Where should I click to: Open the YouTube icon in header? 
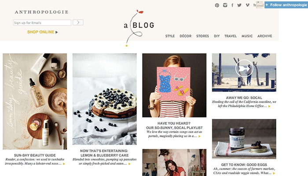255,5
